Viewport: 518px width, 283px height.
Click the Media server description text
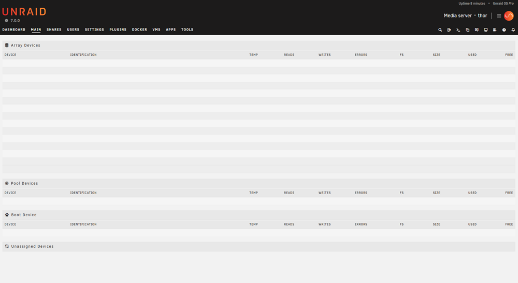[x=457, y=16]
